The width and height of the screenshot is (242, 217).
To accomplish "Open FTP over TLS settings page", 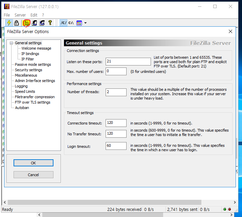I will coord(32,102).
